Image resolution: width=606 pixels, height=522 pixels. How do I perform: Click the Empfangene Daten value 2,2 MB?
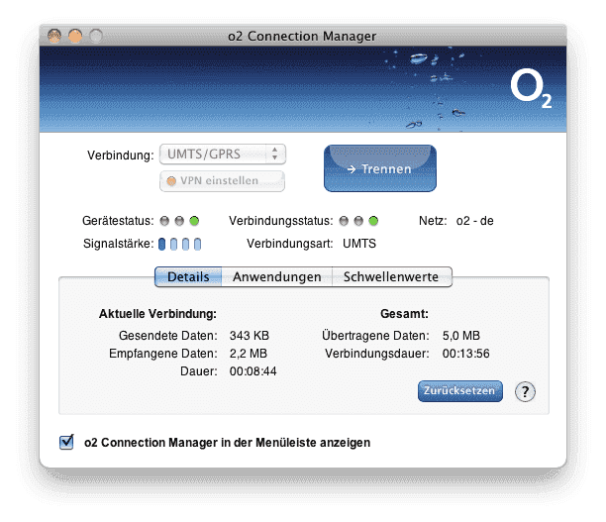(249, 353)
